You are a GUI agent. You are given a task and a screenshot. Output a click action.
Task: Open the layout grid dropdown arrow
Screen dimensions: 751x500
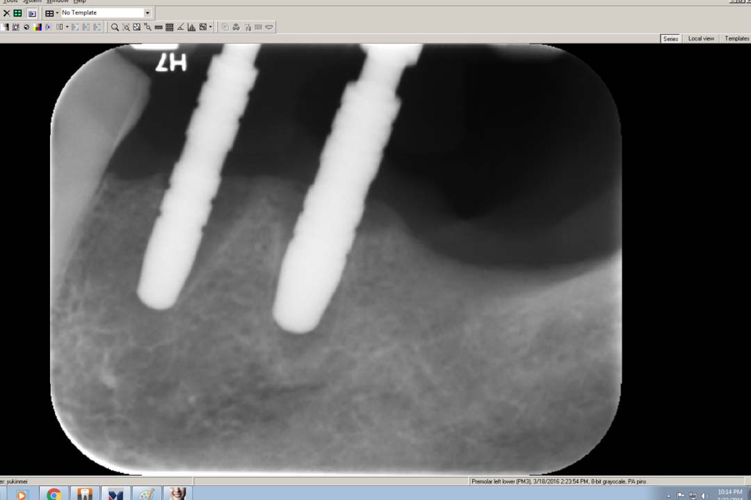coord(57,13)
